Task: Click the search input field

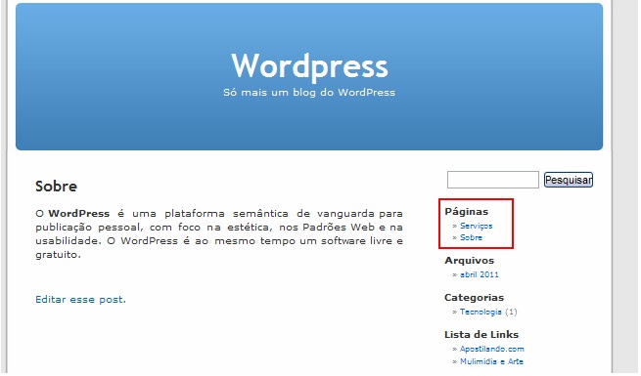Action: pos(492,180)
